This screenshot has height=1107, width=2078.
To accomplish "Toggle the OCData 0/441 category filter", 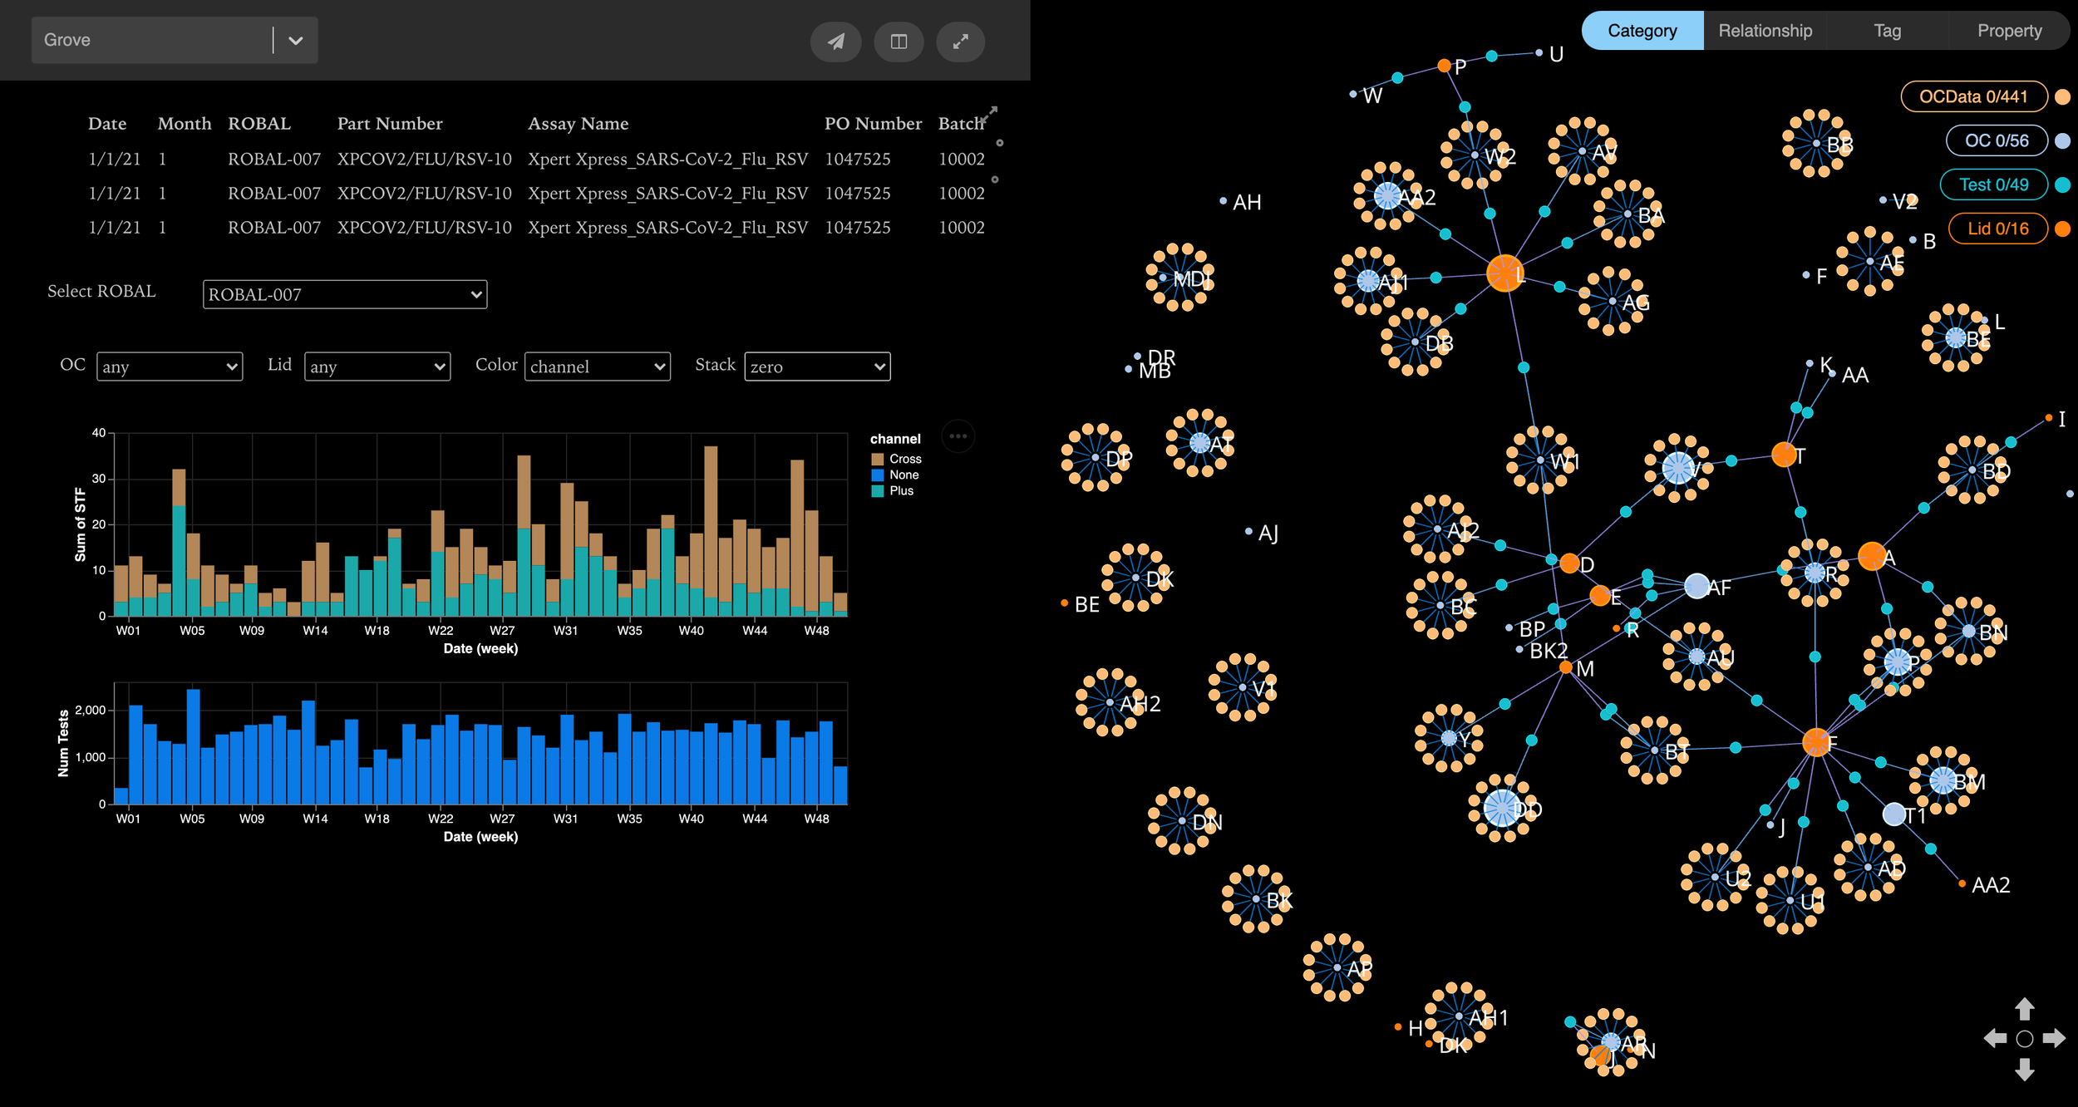I will [1973, 96].
